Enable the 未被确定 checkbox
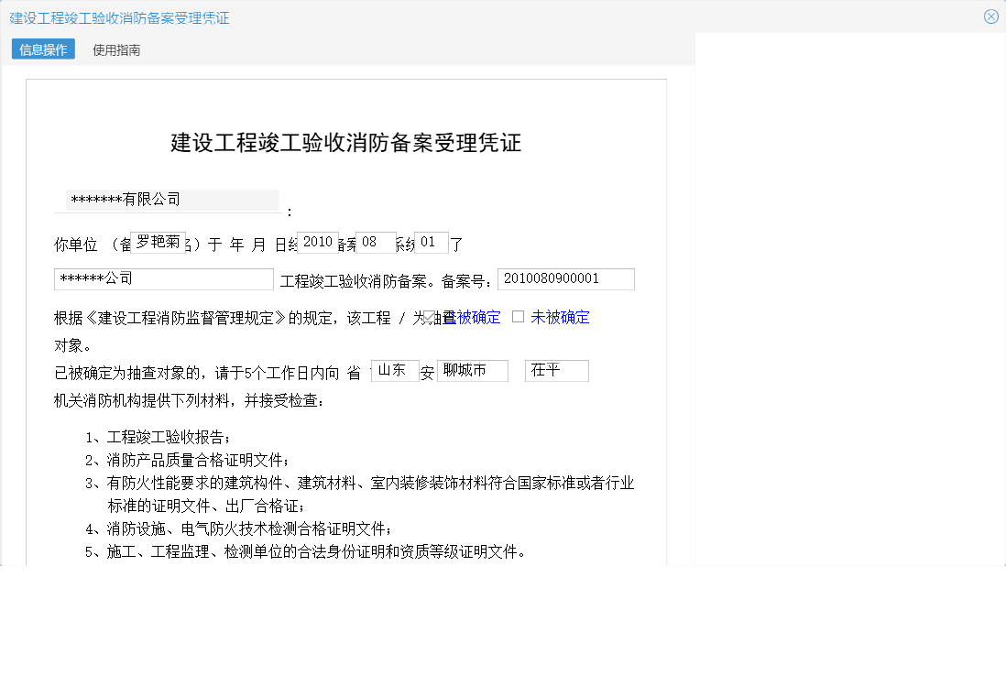The width and height of the screenshot is (1006, 675). (519, 316)
